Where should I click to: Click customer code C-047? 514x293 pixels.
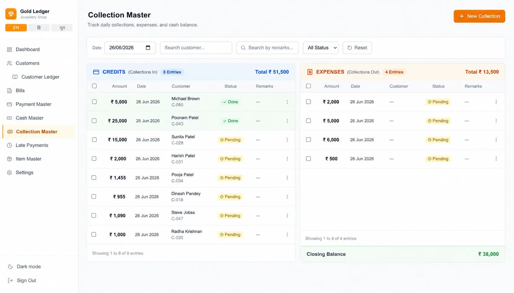pyautogui.click(x=177, y=219)
